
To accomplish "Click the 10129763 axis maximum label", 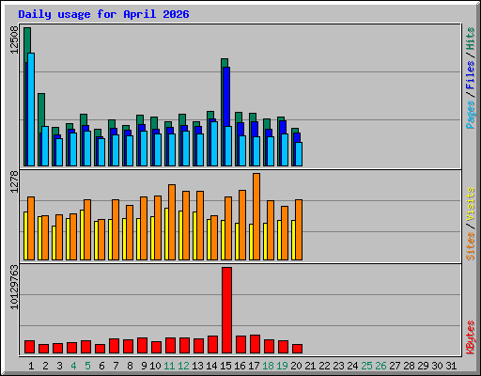I will (14, 288).
